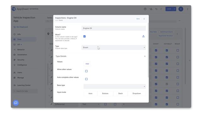This screenshot has width=202, height=113.
Task: Click the minimize dash icon above the table
Action: coord(180,21)
